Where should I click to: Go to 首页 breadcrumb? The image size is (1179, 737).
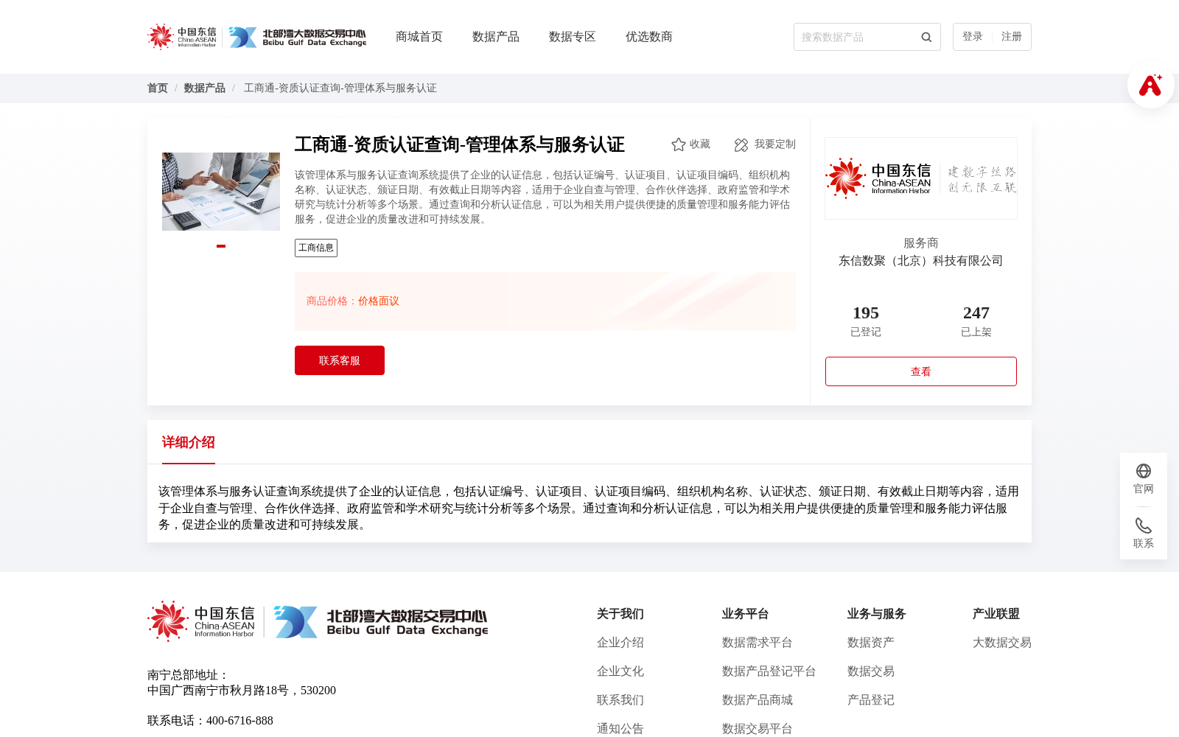coord(158,88)
